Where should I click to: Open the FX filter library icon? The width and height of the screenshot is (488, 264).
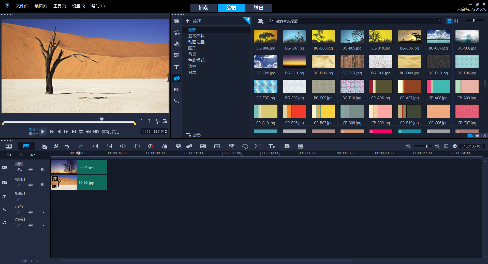(176, 90)
